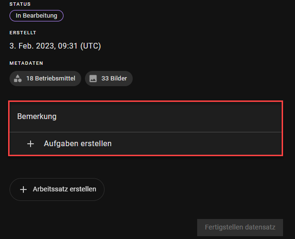Click the (UTC) timezone text
The height and width of the screenshot is (239, 295).
pos(90,46)
